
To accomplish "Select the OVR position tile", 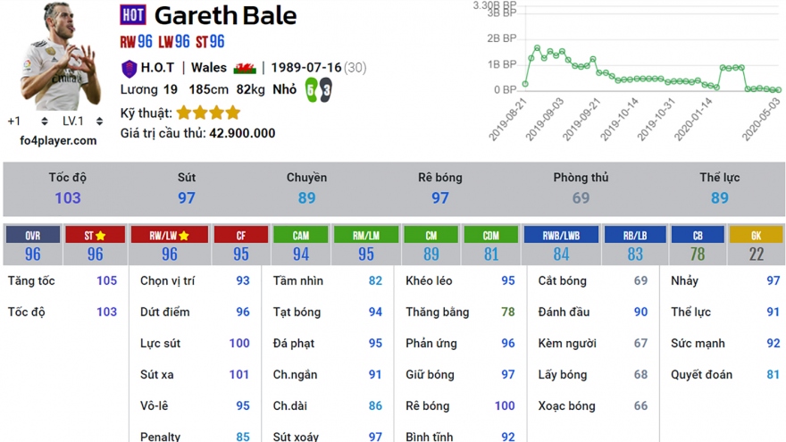I will pyautogui.click(x=32, y=245).
